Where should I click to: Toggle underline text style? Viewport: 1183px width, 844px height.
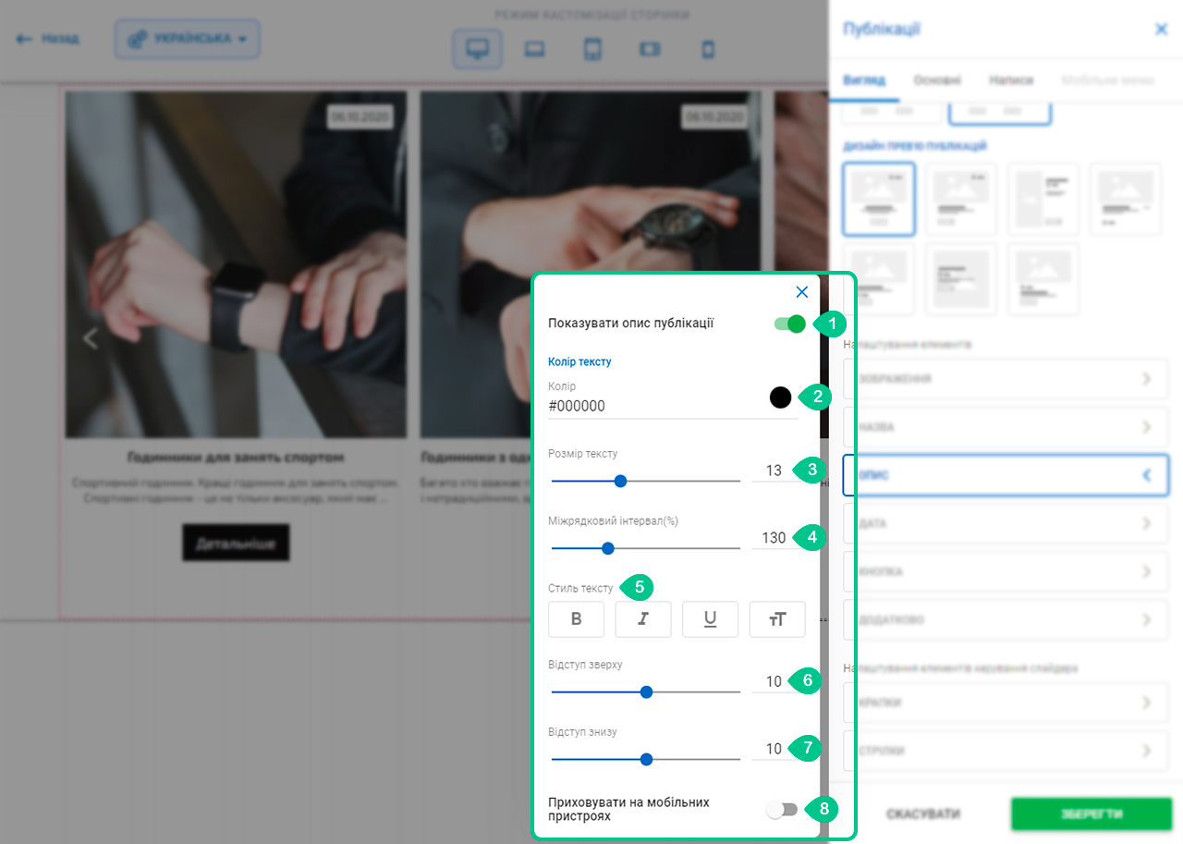click(x=710, y=619)
